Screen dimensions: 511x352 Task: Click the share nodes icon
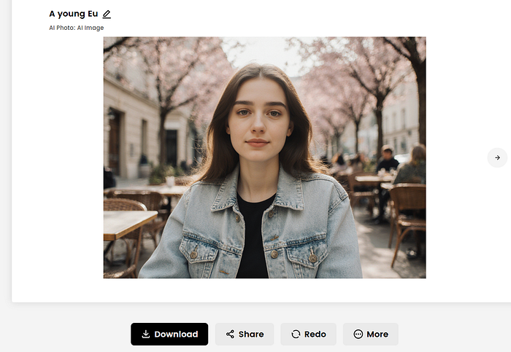tap(230, 334)
